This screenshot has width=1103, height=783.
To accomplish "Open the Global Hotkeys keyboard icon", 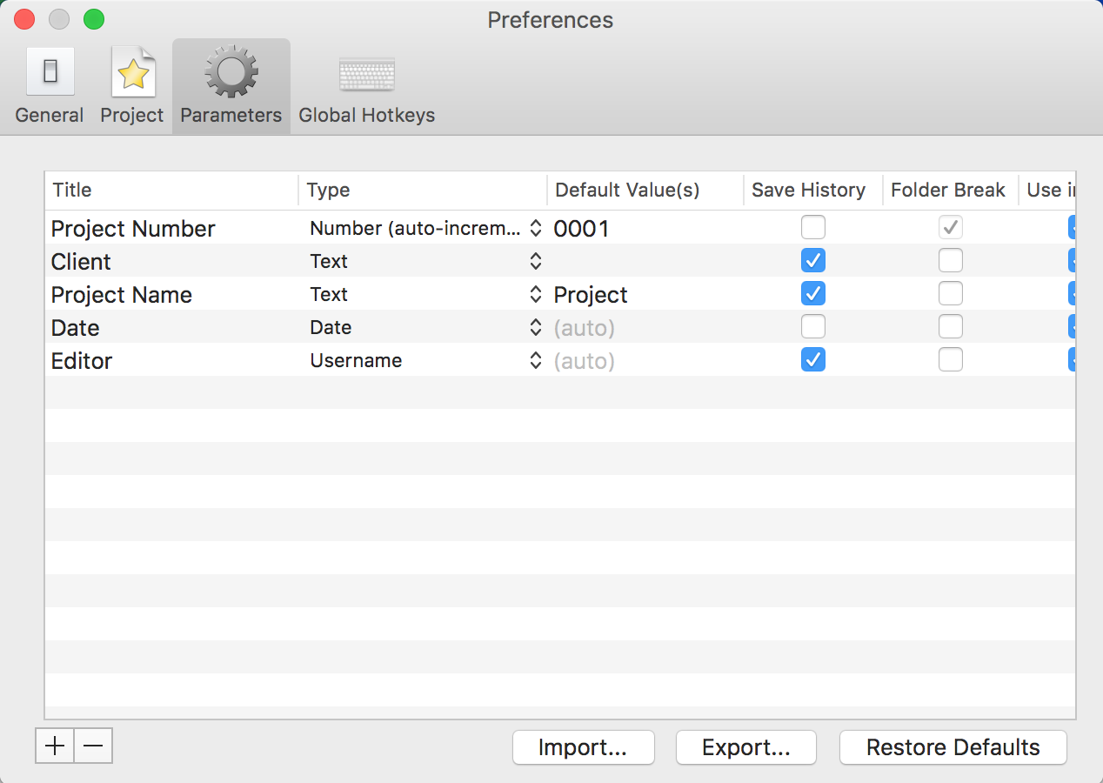I will 366,75.
